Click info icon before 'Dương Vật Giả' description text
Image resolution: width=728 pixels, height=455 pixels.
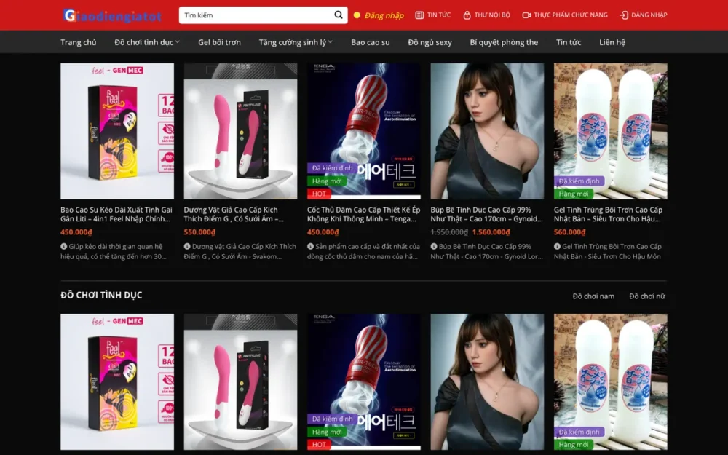click(x=187, y=247)
